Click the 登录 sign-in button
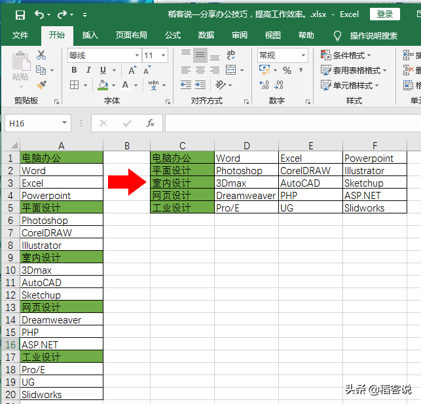421x404 pixels. (385, 14)
